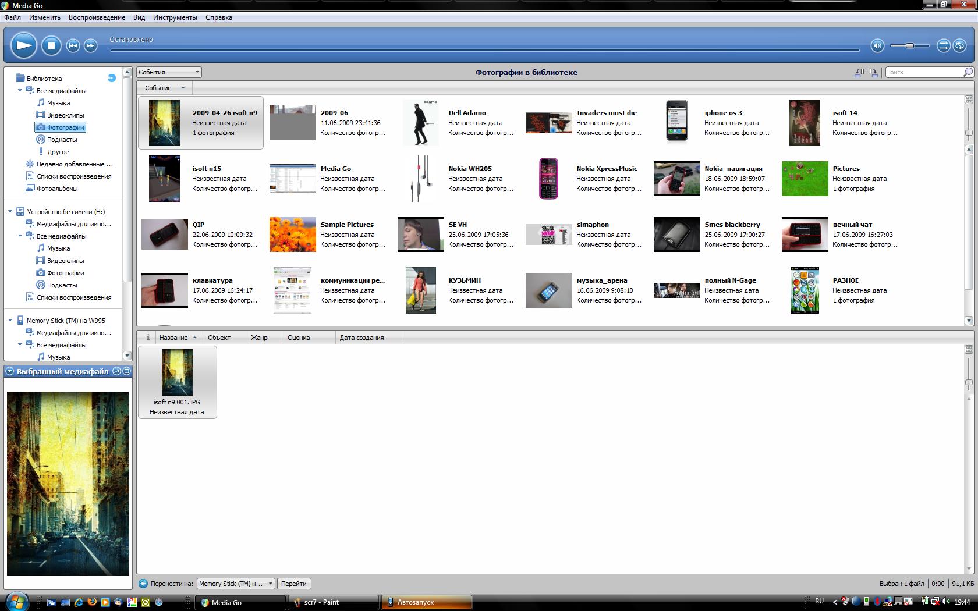Open library Списки воспроизведения

(x=69, y=176)
